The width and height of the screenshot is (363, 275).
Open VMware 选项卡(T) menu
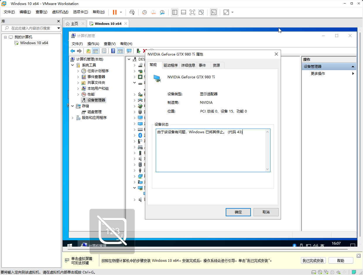coord(81,12)
